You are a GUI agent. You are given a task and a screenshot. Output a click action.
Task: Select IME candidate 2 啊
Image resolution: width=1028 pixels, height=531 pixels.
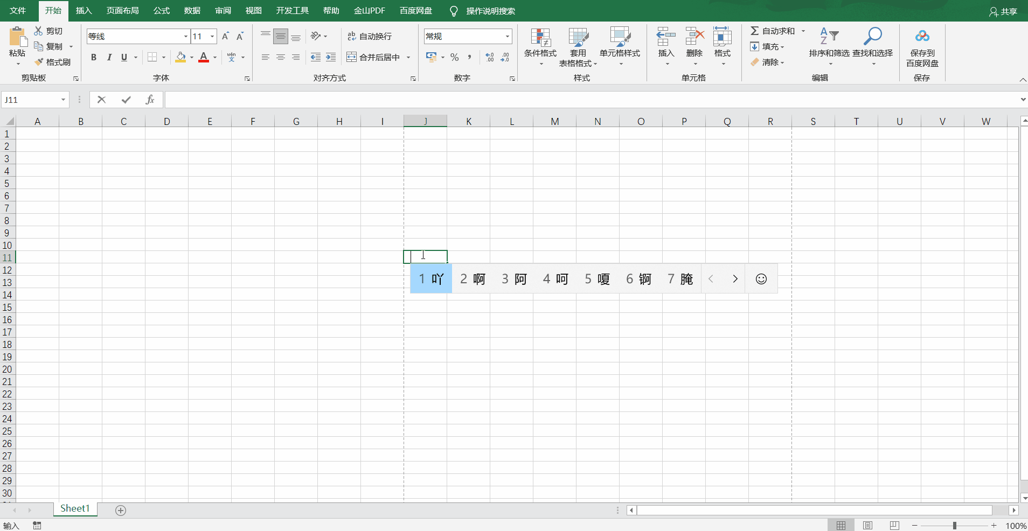(x=473, y=279)
